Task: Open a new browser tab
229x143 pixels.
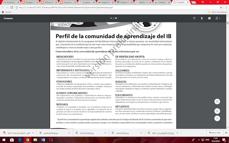Action: click(x=194, y=3)
